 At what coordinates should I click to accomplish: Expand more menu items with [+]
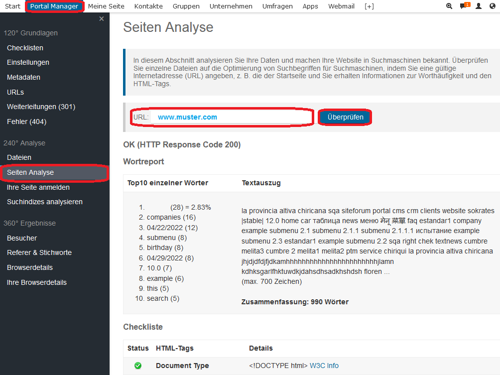click(369, 6)
